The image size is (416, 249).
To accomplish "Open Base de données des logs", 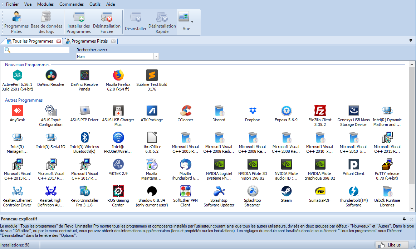I will (x=47, y=22).
